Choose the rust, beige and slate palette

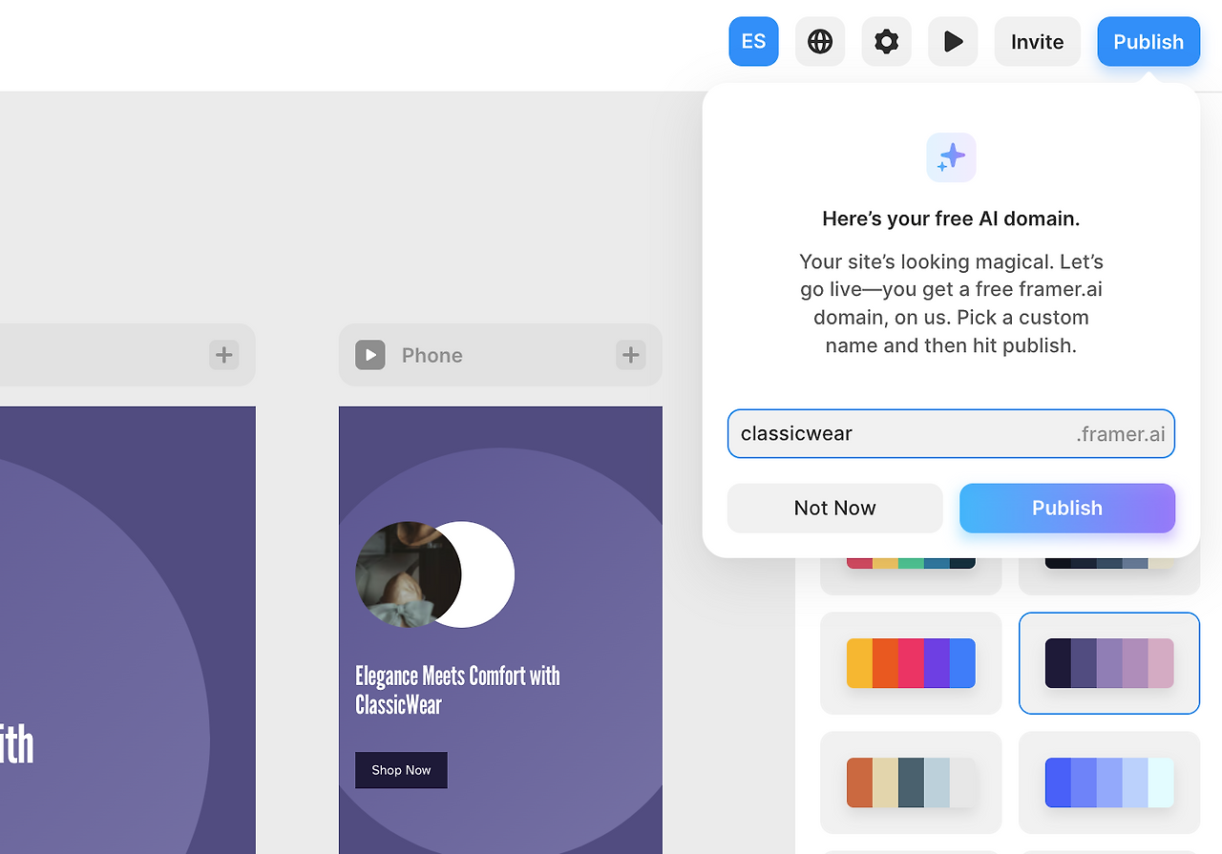(911, 782)
